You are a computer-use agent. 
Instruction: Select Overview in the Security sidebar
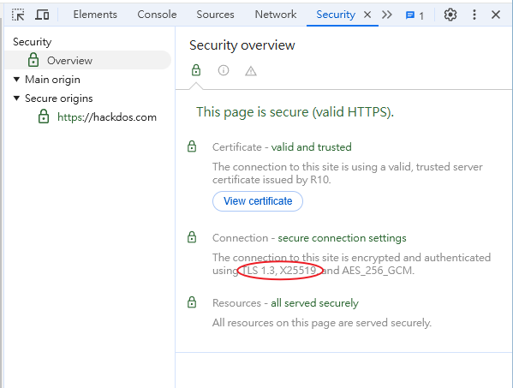(x=87, y=60)
